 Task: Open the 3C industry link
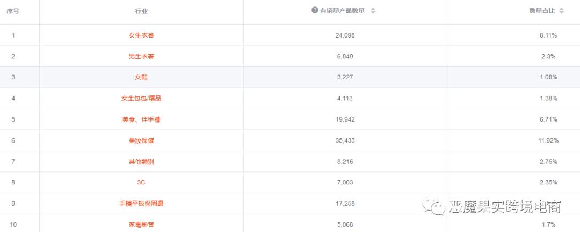point(141,183)
